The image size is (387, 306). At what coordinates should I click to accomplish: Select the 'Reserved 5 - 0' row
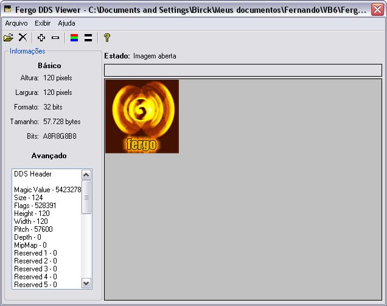[46, 285]
